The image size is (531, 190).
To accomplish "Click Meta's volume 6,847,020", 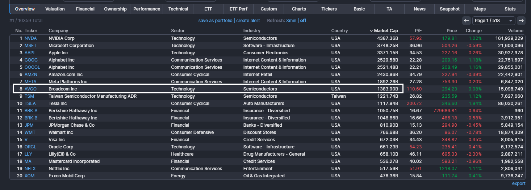I will [x=513, y=81].
